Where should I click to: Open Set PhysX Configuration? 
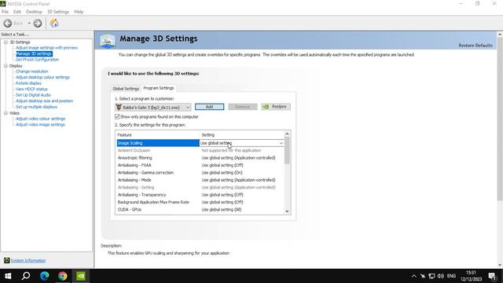pyautogui.click(x=37, y=60)
